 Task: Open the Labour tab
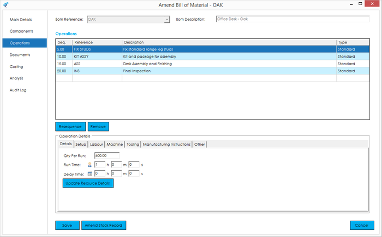[x=96, y=145]
